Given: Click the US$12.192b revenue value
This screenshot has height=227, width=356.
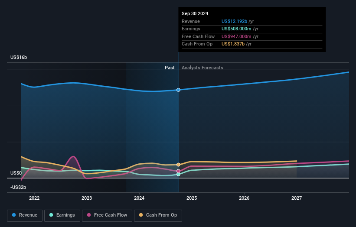Looking at the screenshot, I should 234,21.
